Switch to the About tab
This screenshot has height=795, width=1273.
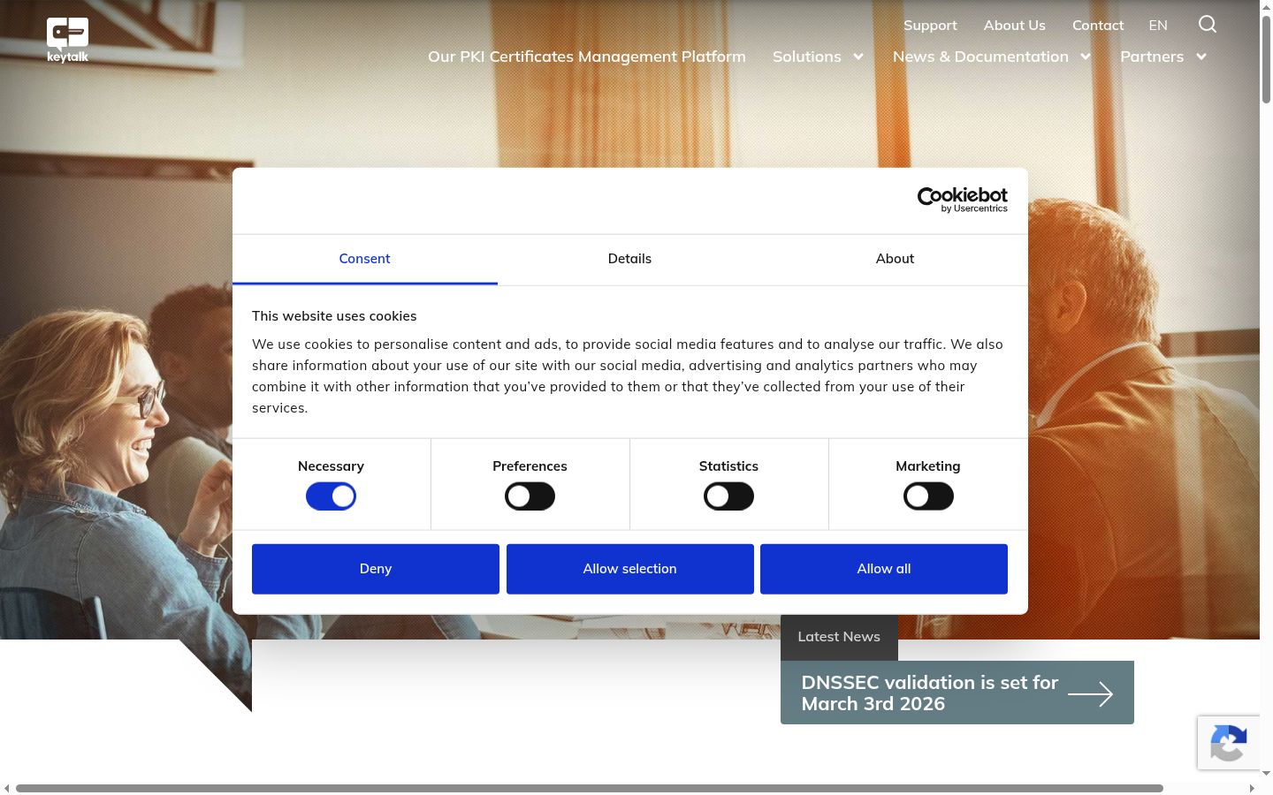pyautogui.click(x=895, y=259)
